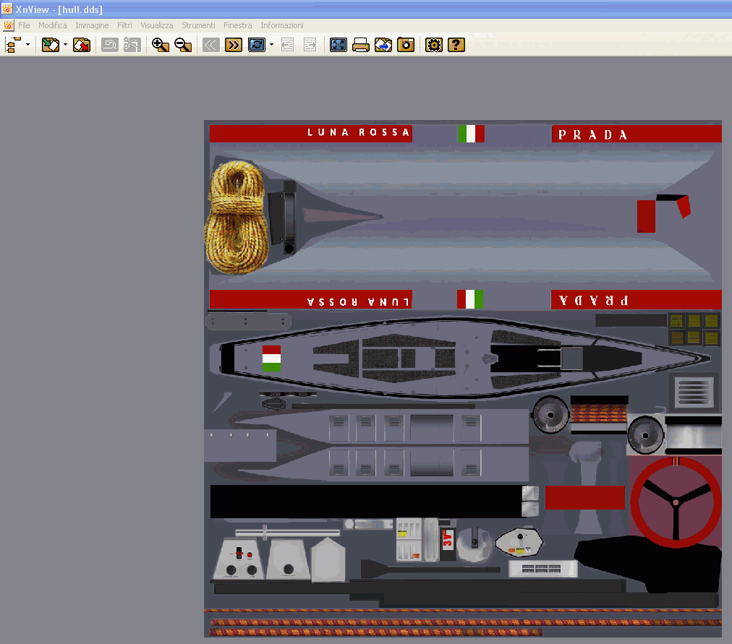Viewport: 732px width, 644px height.
Task: Open the Immagine menu
Action: [92, 25]
